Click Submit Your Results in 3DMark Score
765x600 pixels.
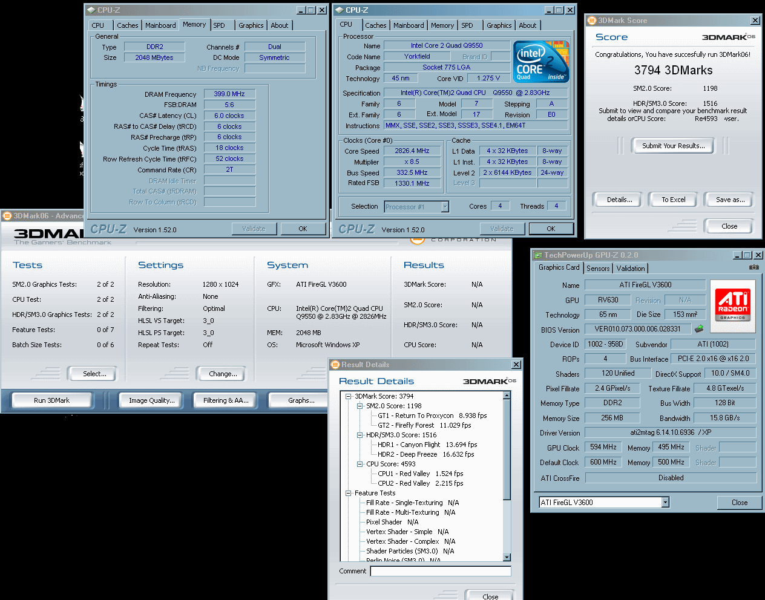[673, 146]
